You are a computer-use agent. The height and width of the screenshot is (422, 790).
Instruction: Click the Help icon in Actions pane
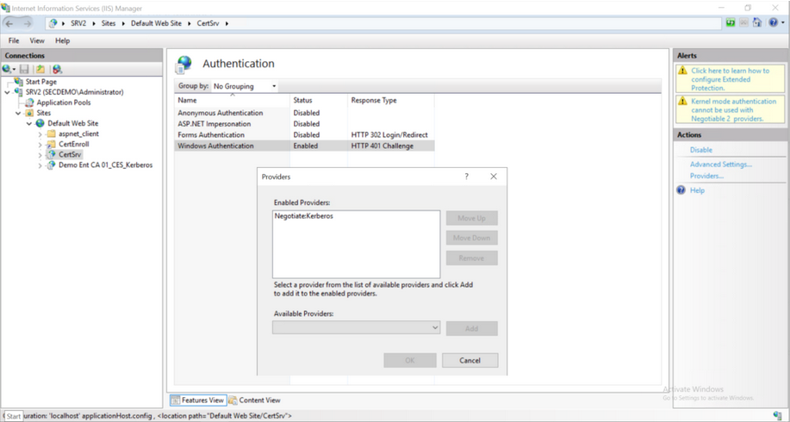pos(681,189)
